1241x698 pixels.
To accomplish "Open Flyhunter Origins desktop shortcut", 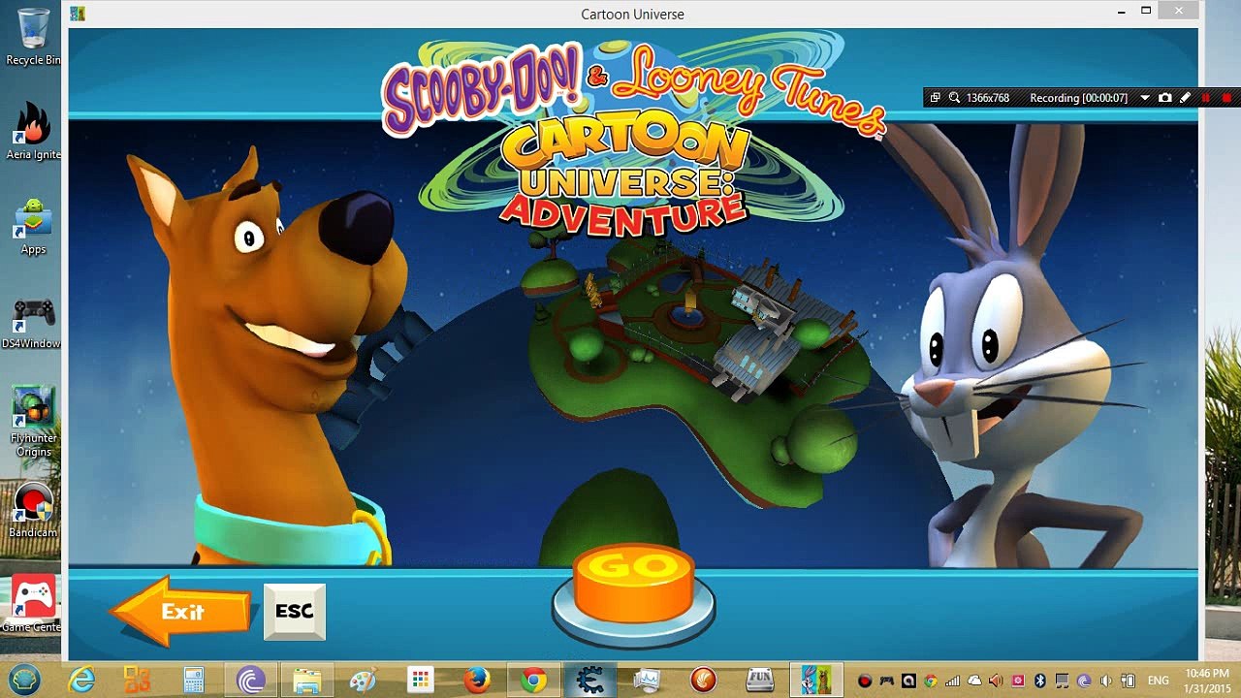I will 33,423.
